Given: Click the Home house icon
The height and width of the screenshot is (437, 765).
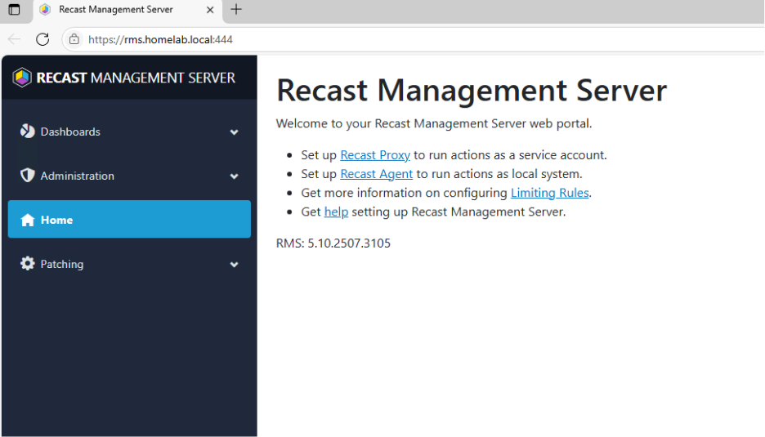Looking at the screenshot, I should click(x=27, y=220).
